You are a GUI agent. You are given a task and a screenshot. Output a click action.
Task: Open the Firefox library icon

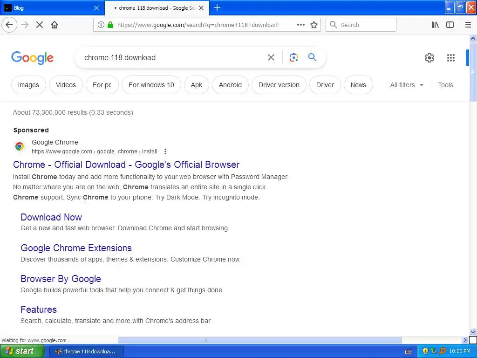tap(435, 25)
